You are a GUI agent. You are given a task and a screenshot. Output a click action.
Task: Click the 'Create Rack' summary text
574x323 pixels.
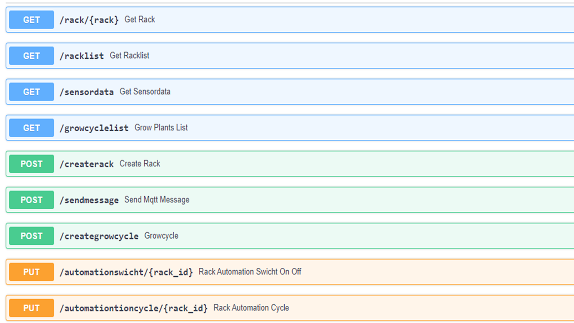pos(140,164)
